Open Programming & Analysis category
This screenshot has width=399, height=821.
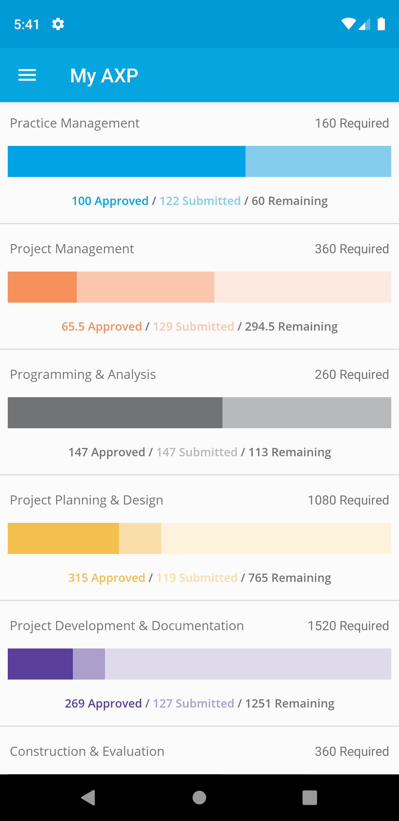coord(199,412)
